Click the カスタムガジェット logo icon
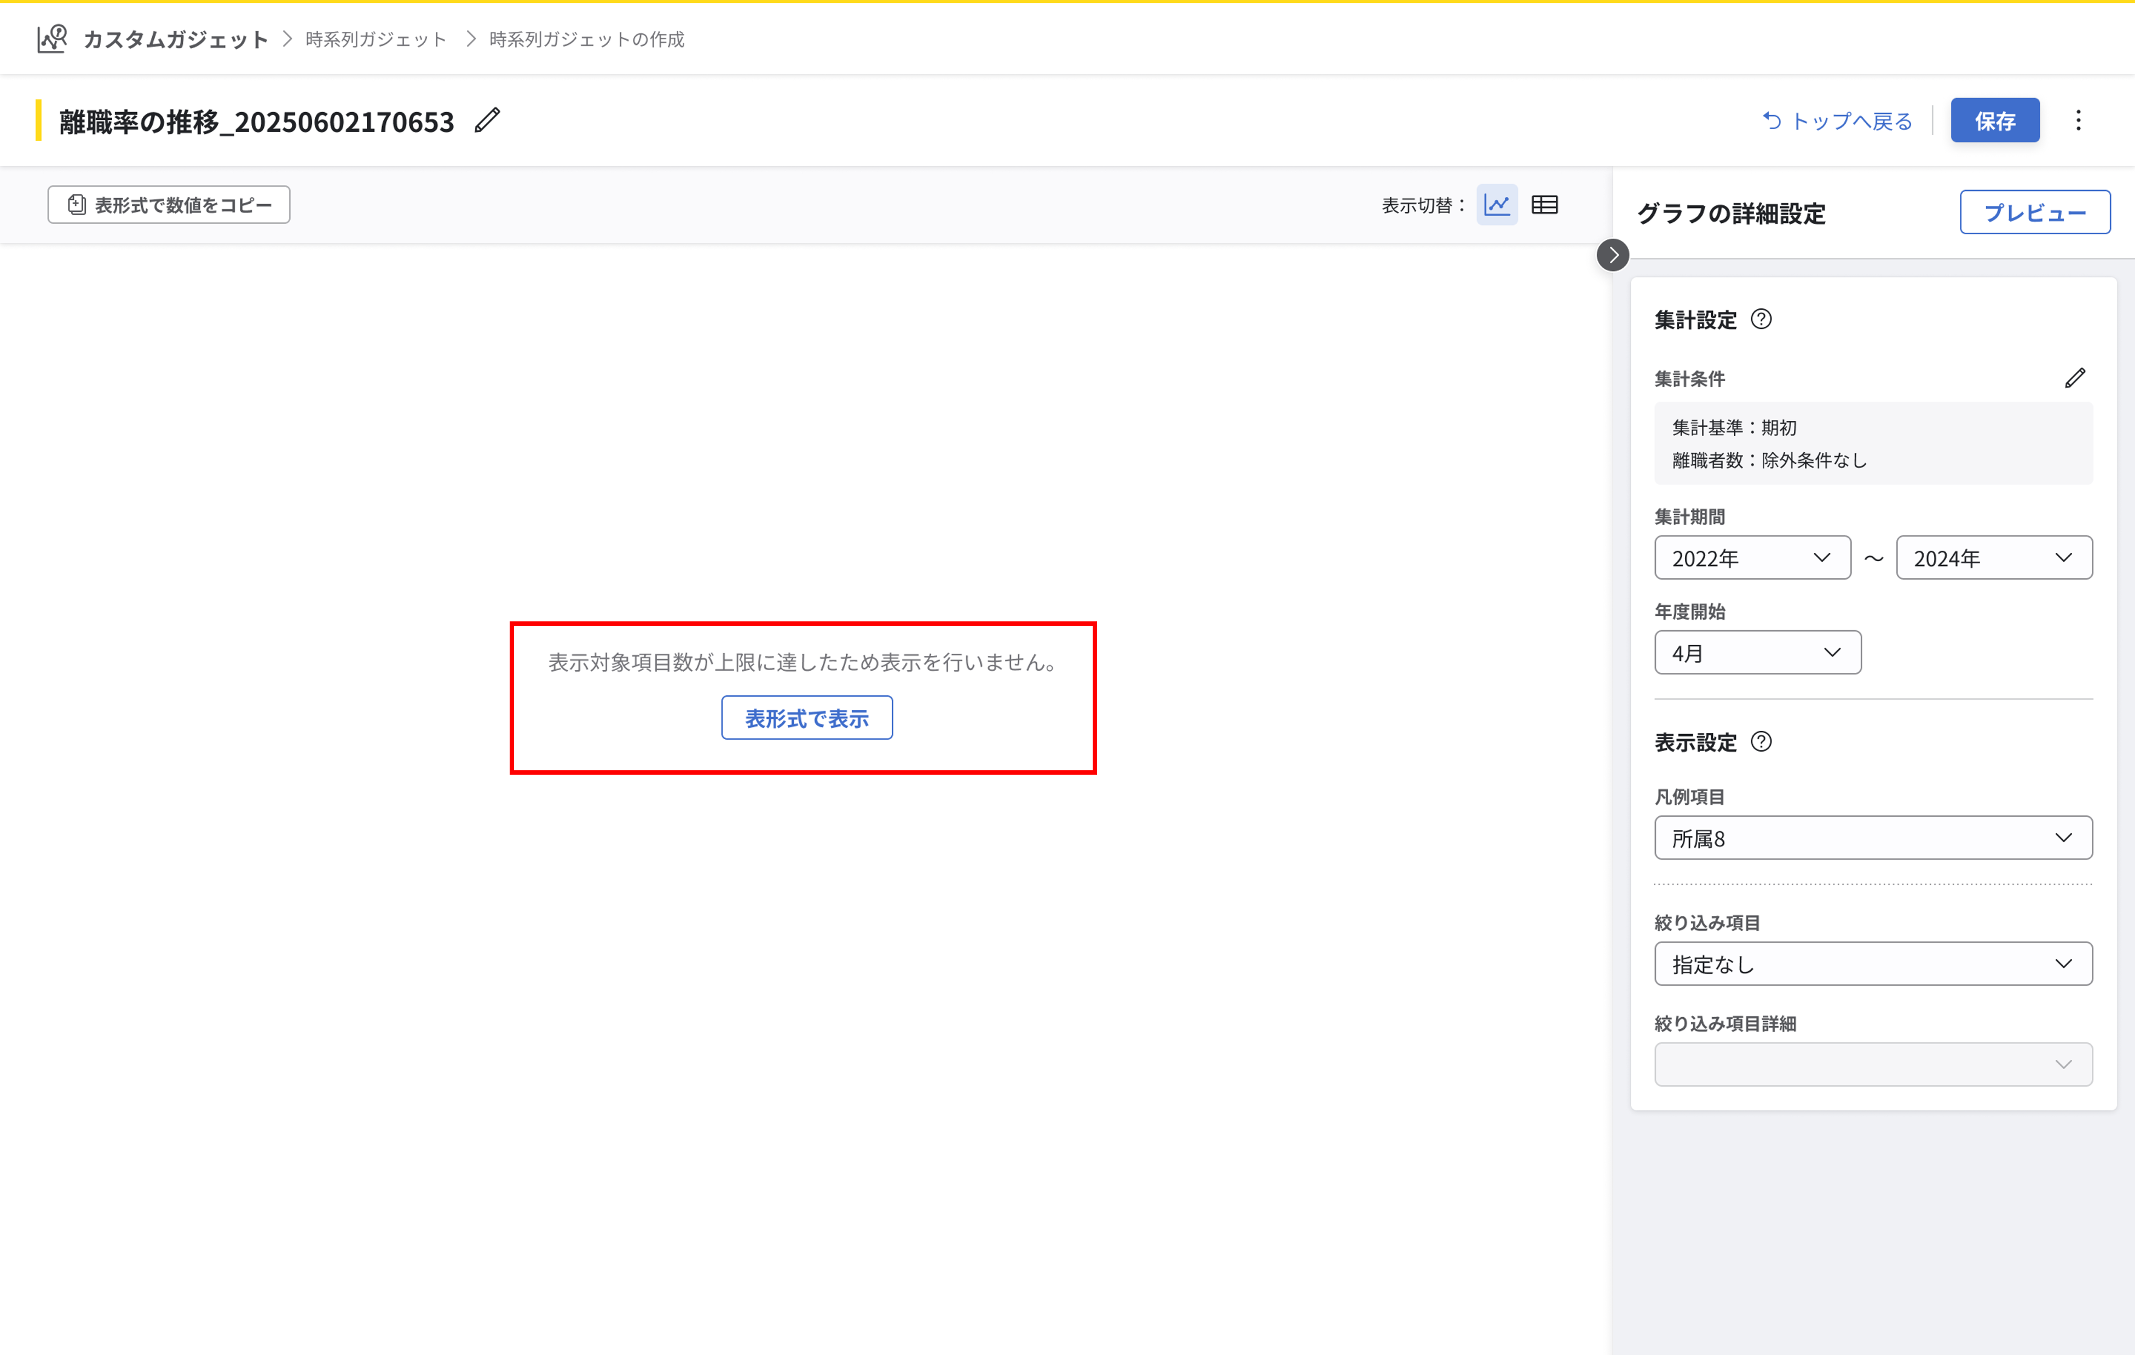Image resolution: width=2135 pixels, height=1355 pixels. (51, 39)
